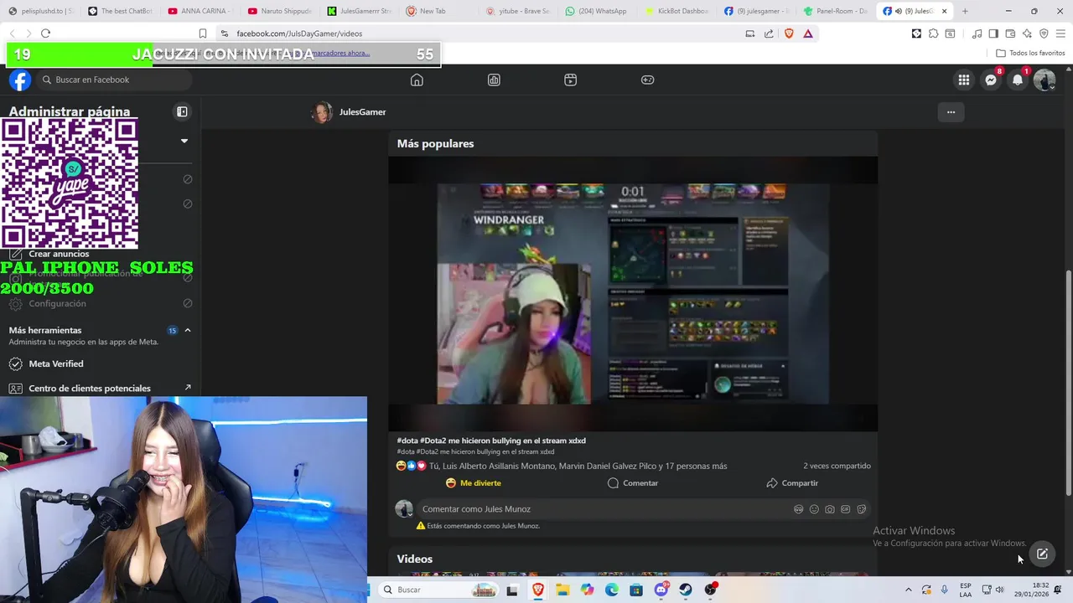Image resolution: width=1073 pixels, height=603 pixels.
Task: Open the account profile picture menu
Action: pos(1044,80)
